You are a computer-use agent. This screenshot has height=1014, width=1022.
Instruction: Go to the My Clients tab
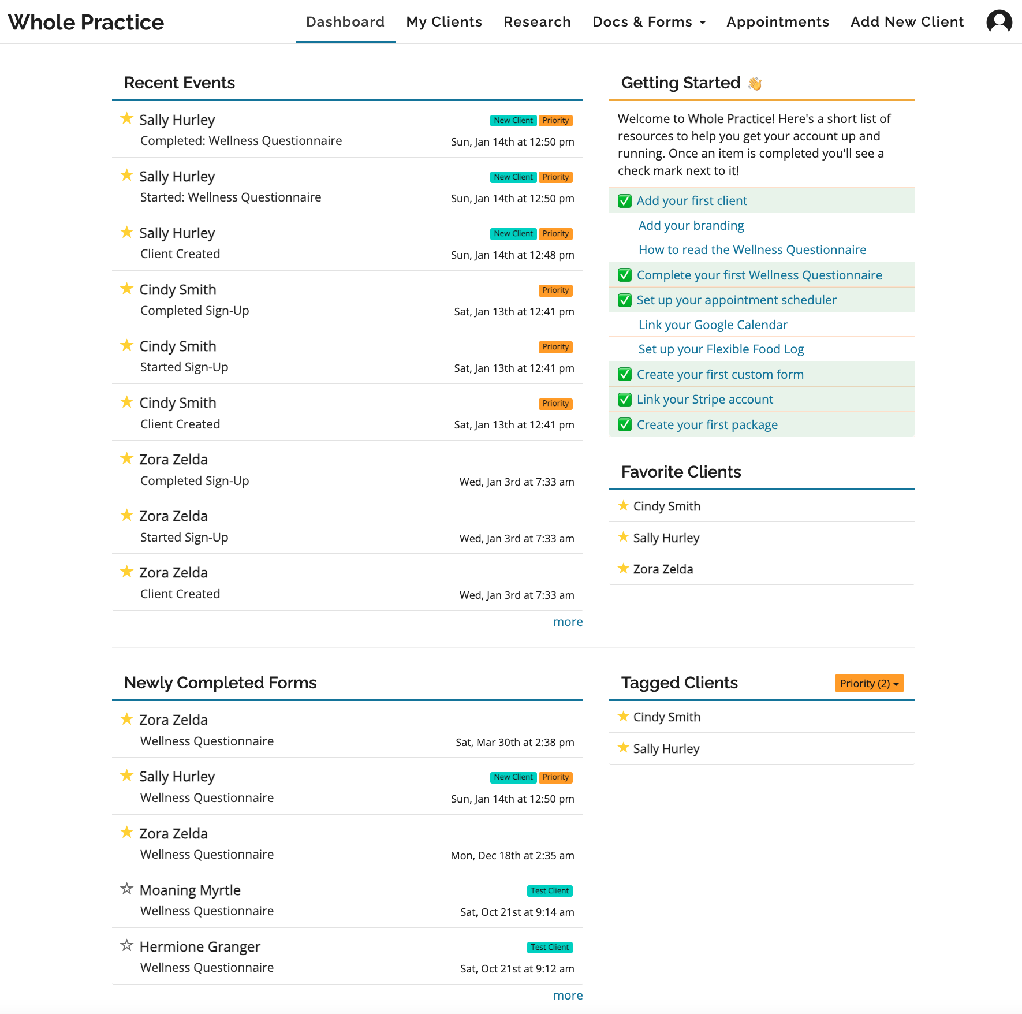[x=444, y=22]
